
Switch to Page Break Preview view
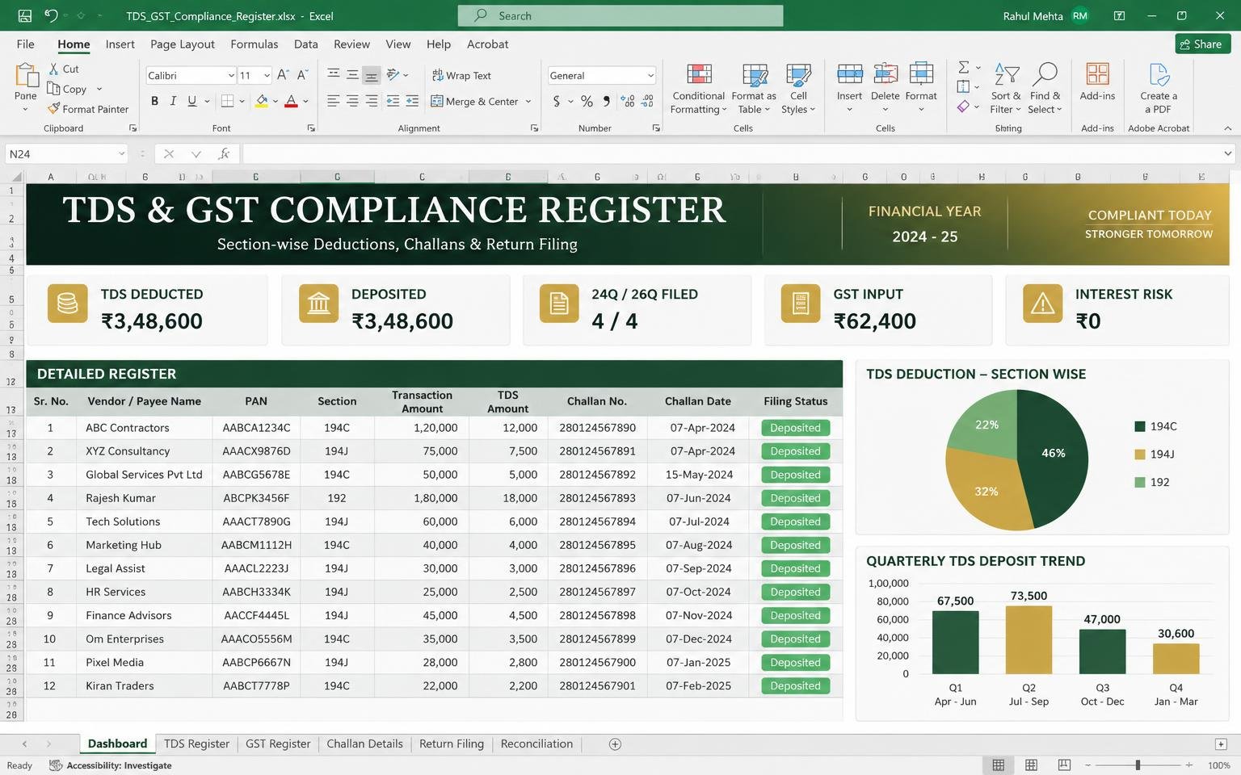click(x=1064, y=765)
